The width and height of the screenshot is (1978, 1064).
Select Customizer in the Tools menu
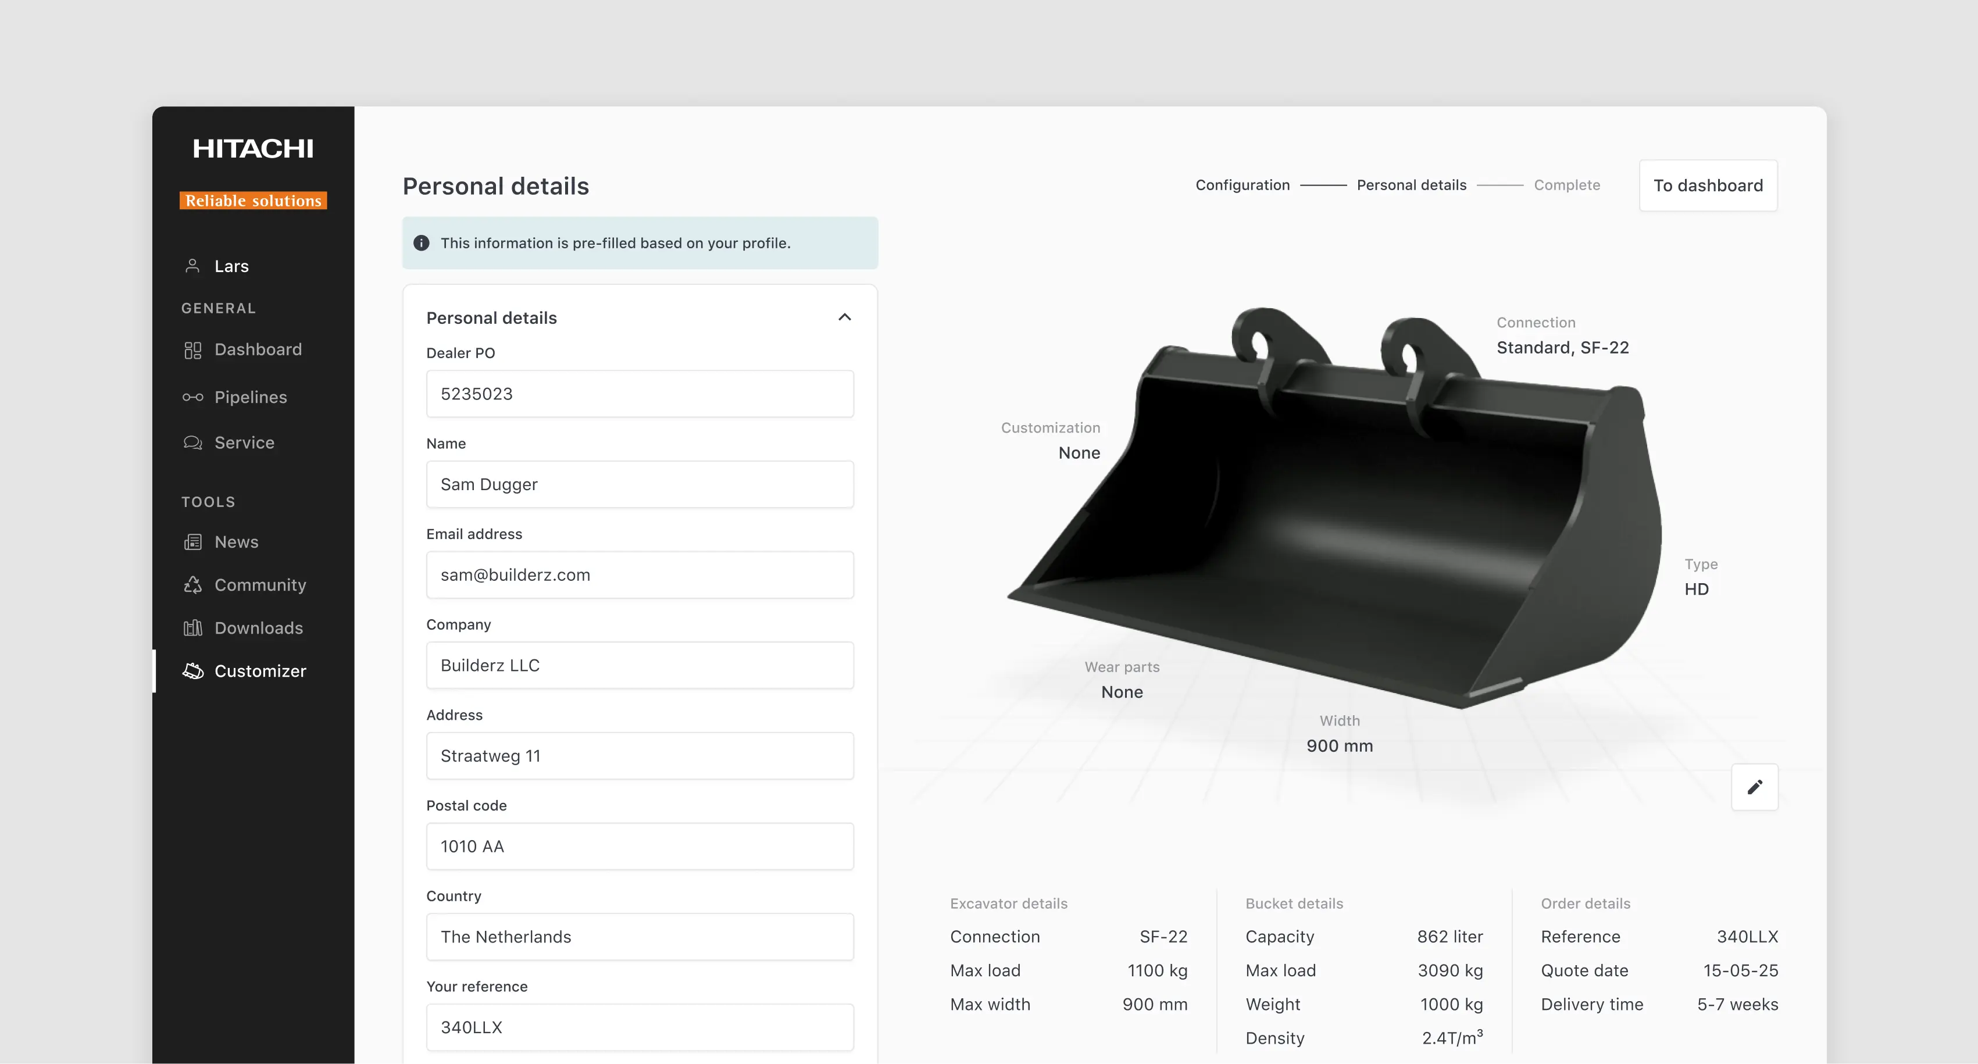click(x=259, y=671)
